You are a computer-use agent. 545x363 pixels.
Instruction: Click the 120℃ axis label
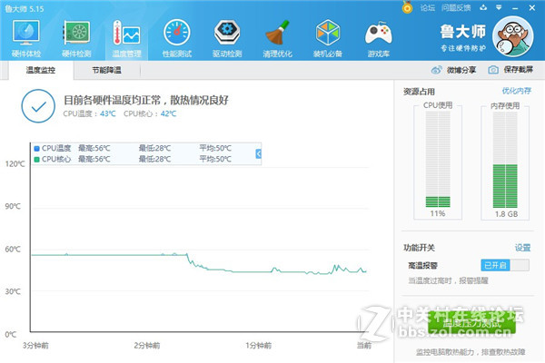point(15,164)
